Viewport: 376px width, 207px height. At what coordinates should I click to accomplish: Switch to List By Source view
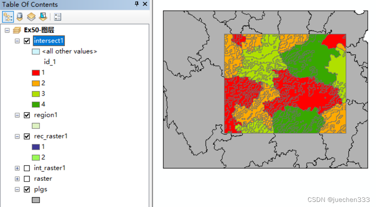coord(20,17)
